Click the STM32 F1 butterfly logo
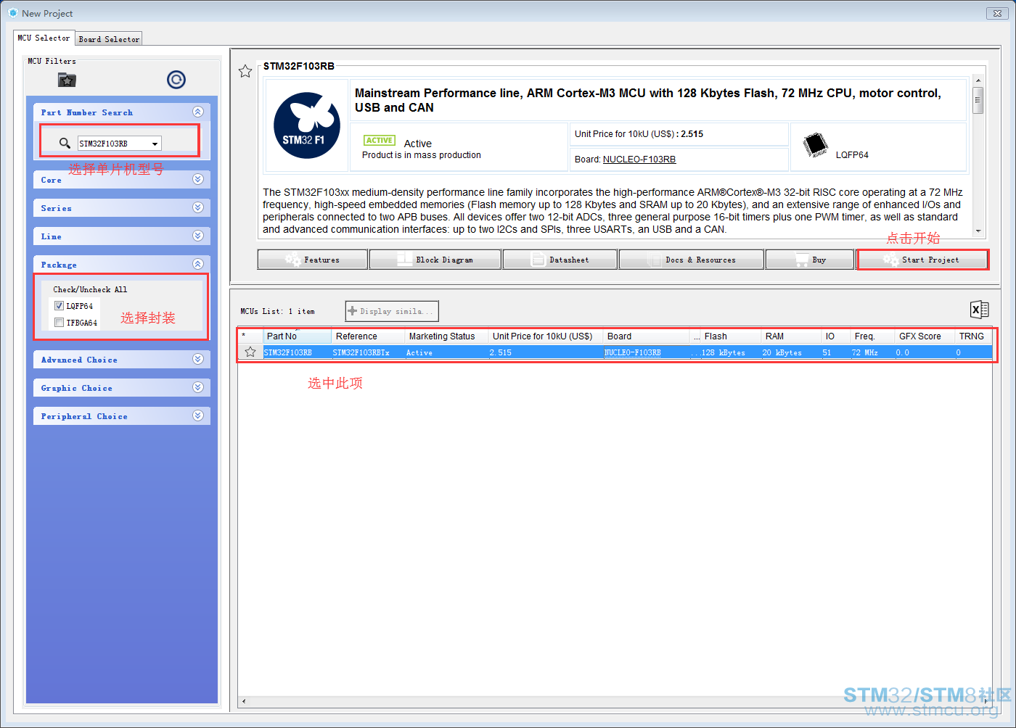Viewport: 1016px width, 728px height. (x=307, y=125)
